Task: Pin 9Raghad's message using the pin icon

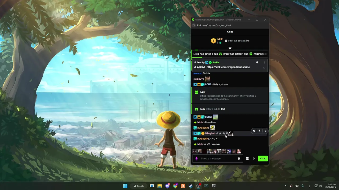Action: pos(260,131)
